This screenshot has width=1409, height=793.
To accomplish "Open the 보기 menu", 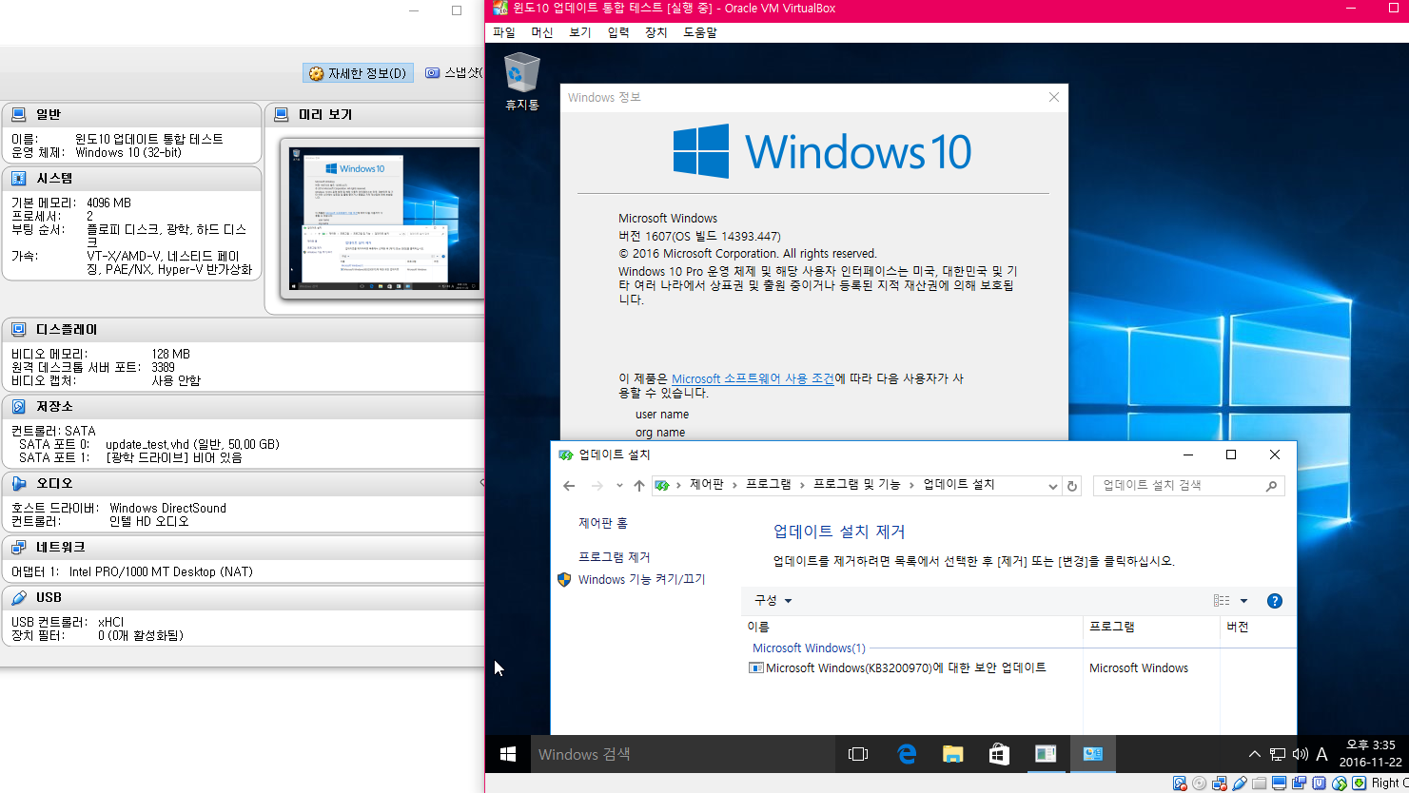I will coord(579,32).
